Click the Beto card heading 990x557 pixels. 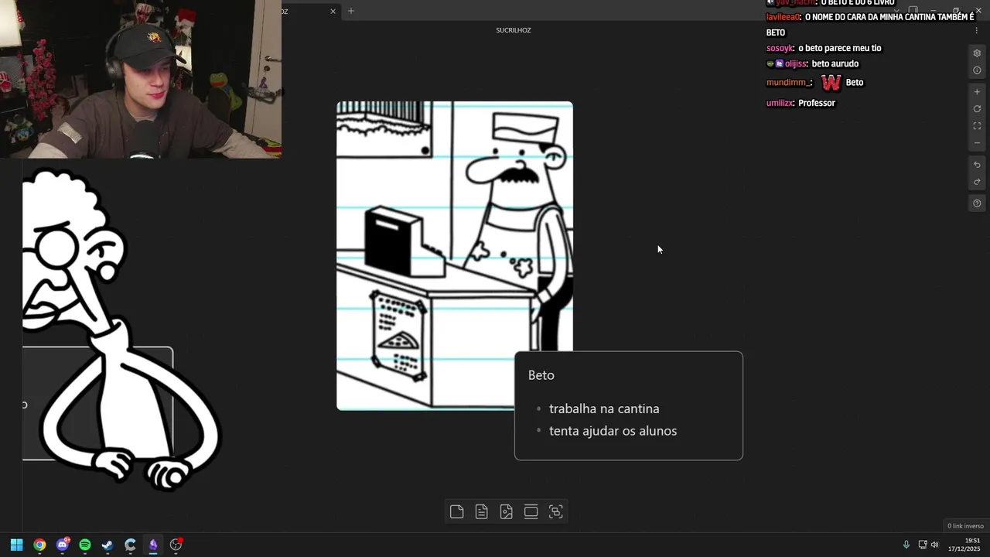tap(541, 375)
